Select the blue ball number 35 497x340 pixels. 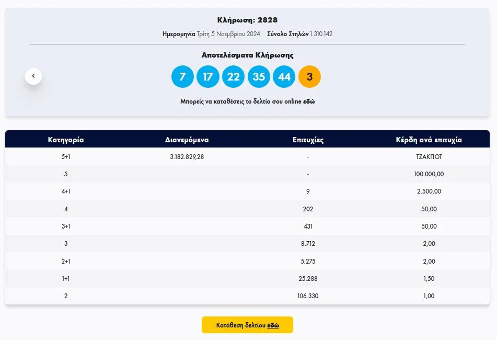(x=259, y=77)
